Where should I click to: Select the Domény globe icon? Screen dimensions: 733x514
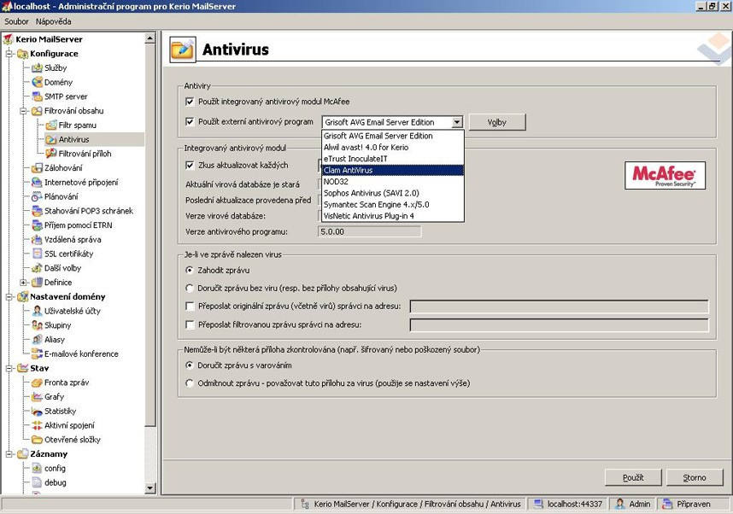coord(37,82)
